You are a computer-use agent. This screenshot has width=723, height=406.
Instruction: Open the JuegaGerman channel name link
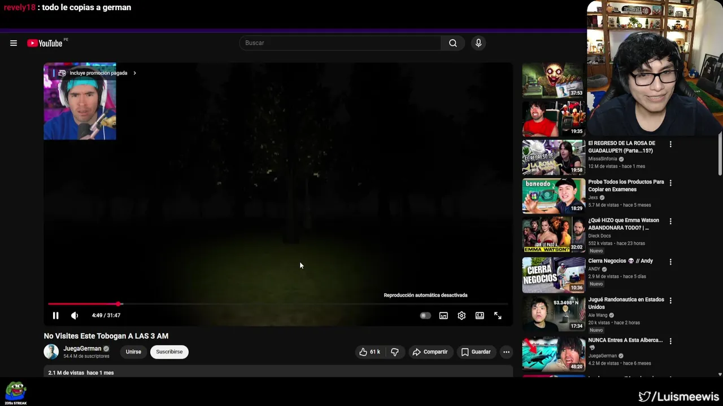tap(82, 348)
